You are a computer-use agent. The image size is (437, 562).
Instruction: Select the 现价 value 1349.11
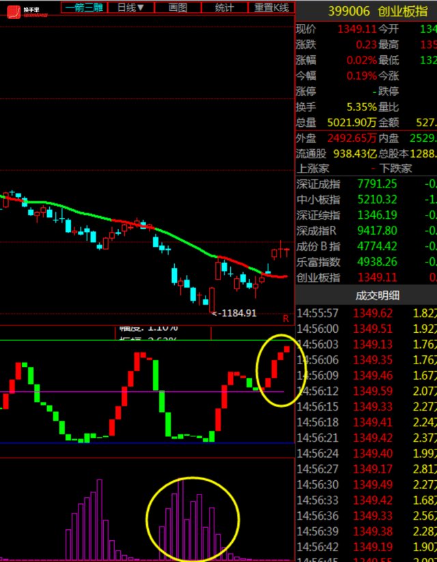click(x=357, y=29)
